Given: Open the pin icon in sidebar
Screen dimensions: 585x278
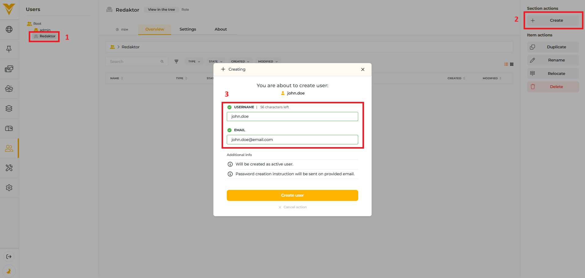Looking at the screenshot, I should (x=9, y=49).
